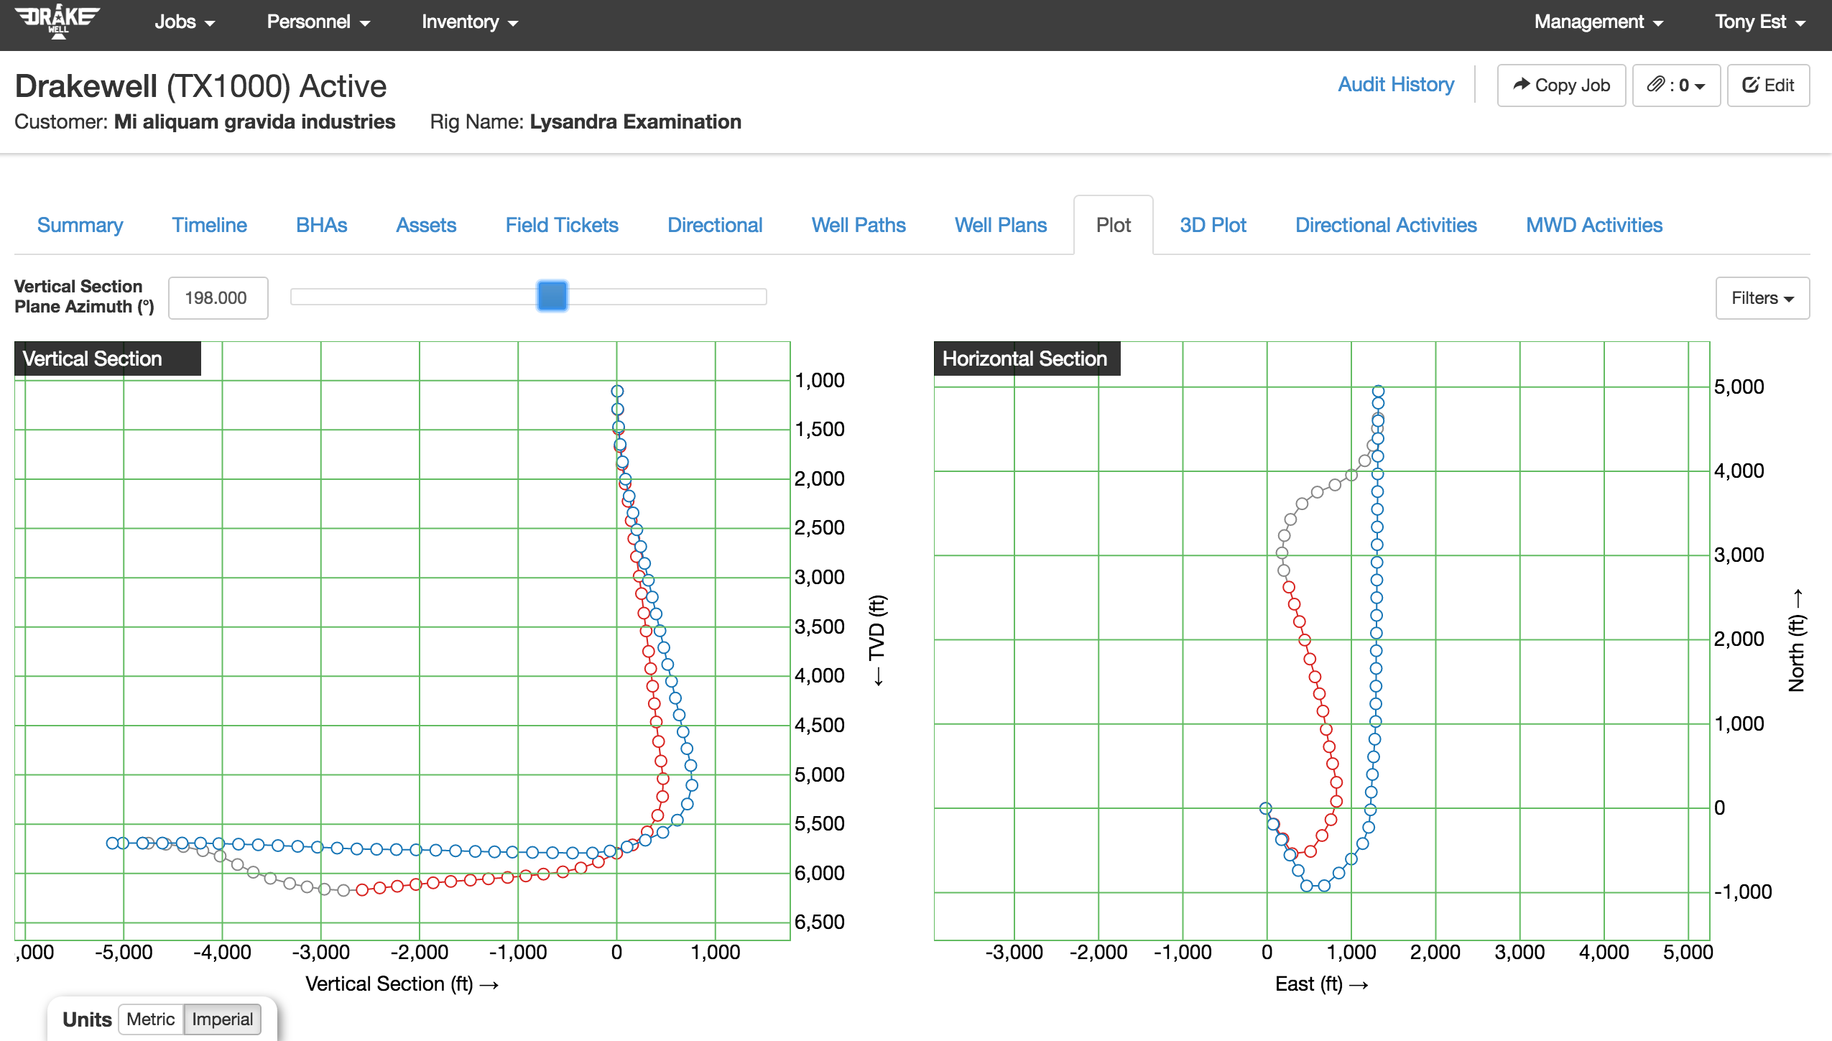Open the Well Paths tab
This screenshot has height=1041, width=1832.
[x=859, y=226]
